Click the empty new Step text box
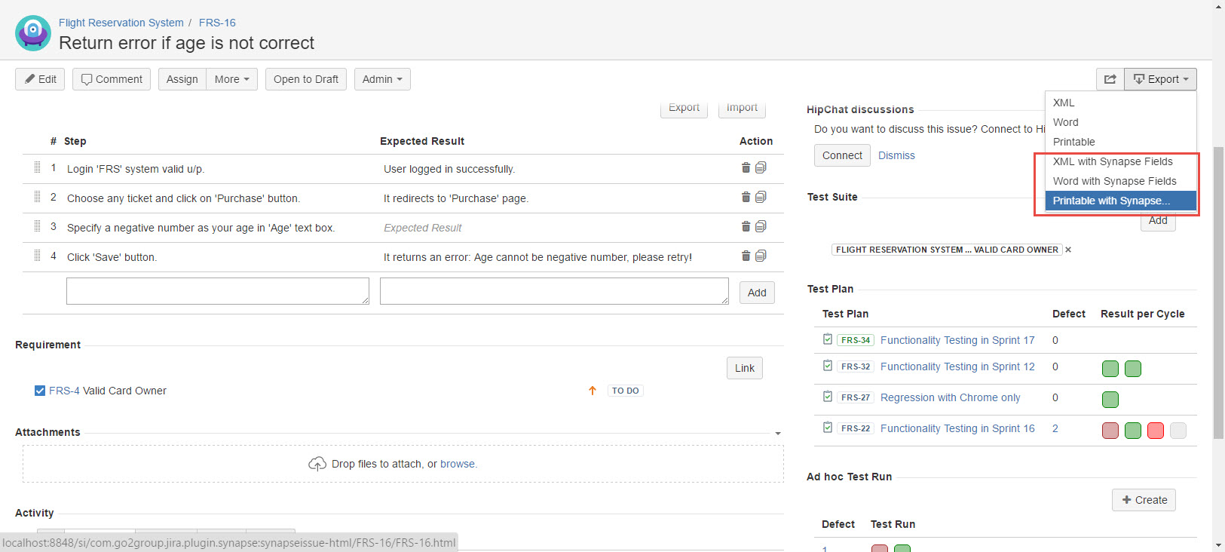The height and width of the screenshot is (552, 1225). click(218, 291)
